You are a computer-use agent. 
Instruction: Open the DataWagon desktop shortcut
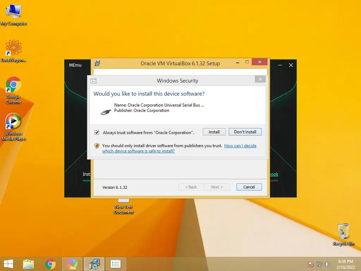pyautogui.click(x=14, y=51)
